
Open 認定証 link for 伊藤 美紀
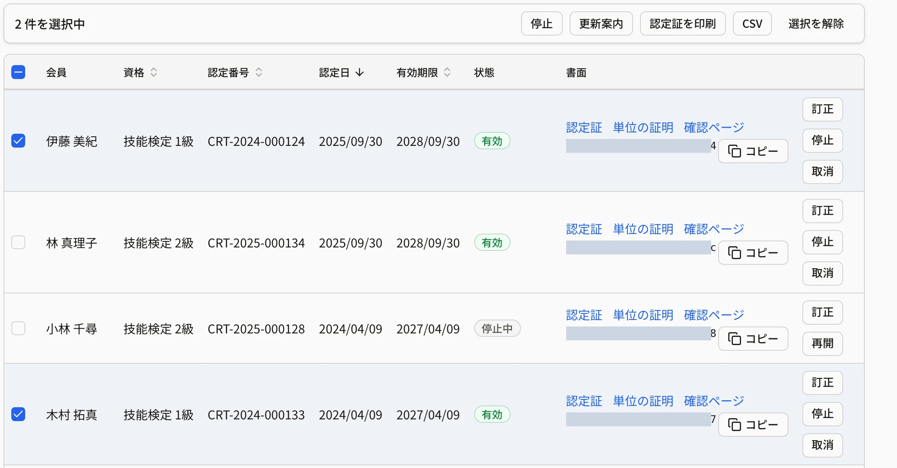[584, 128]
